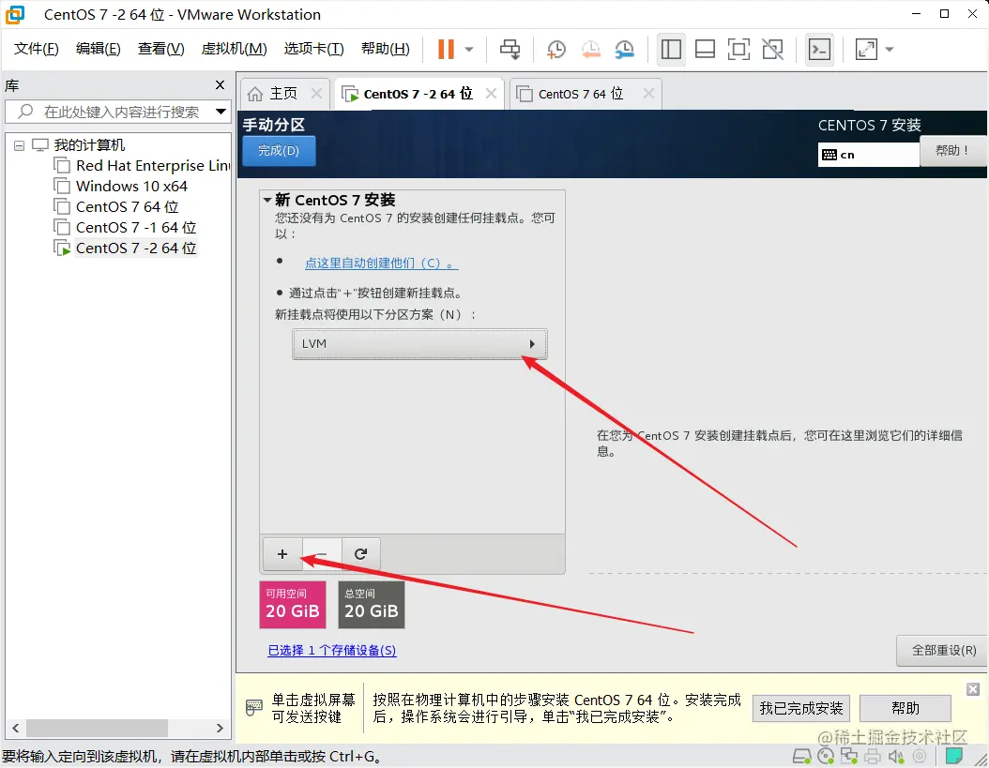
Task: Toggle the thumbnail bar view
Action: (x=705, y=49)
